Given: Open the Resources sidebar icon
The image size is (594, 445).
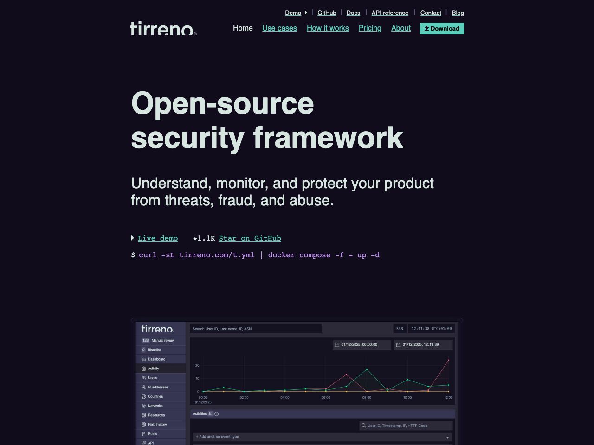Looking at the screenshot, I should [x=143, y=415].
